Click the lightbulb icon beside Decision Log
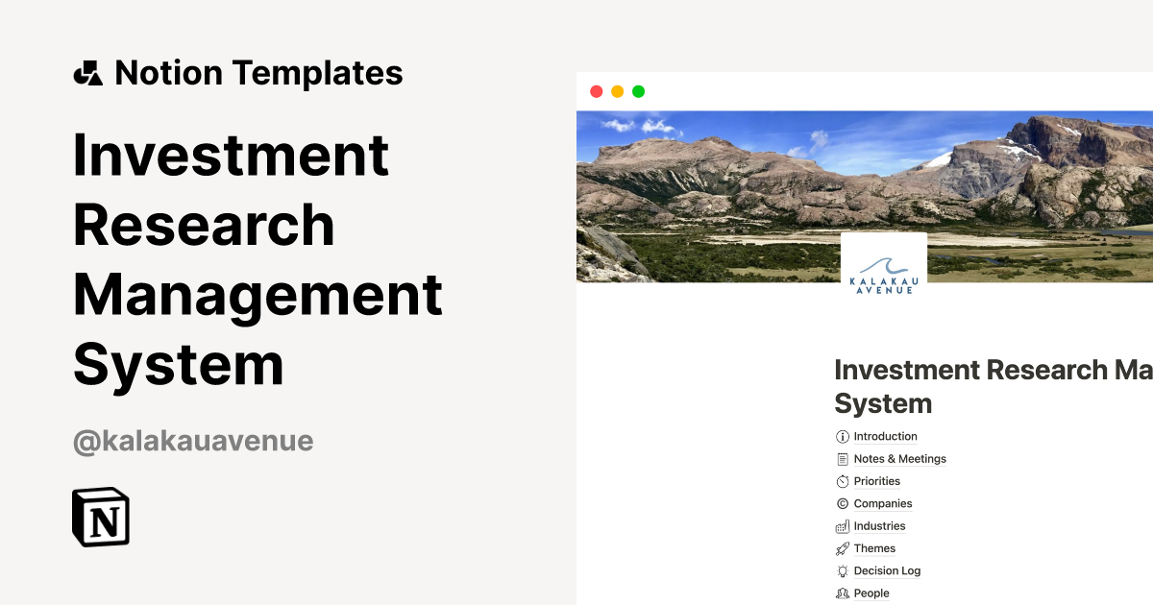1153x605 pixels. tap(841, 570)
